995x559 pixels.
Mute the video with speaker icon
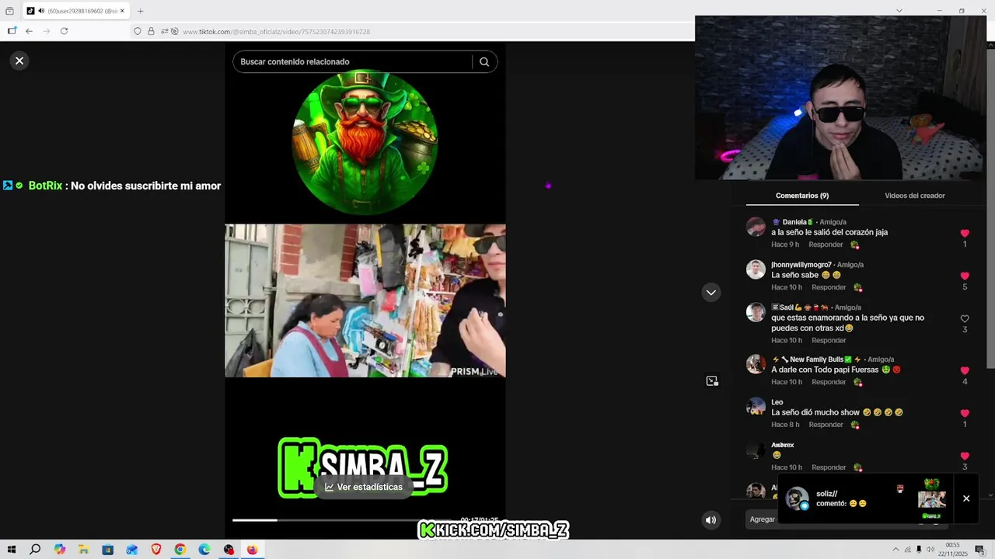(710, 520)
